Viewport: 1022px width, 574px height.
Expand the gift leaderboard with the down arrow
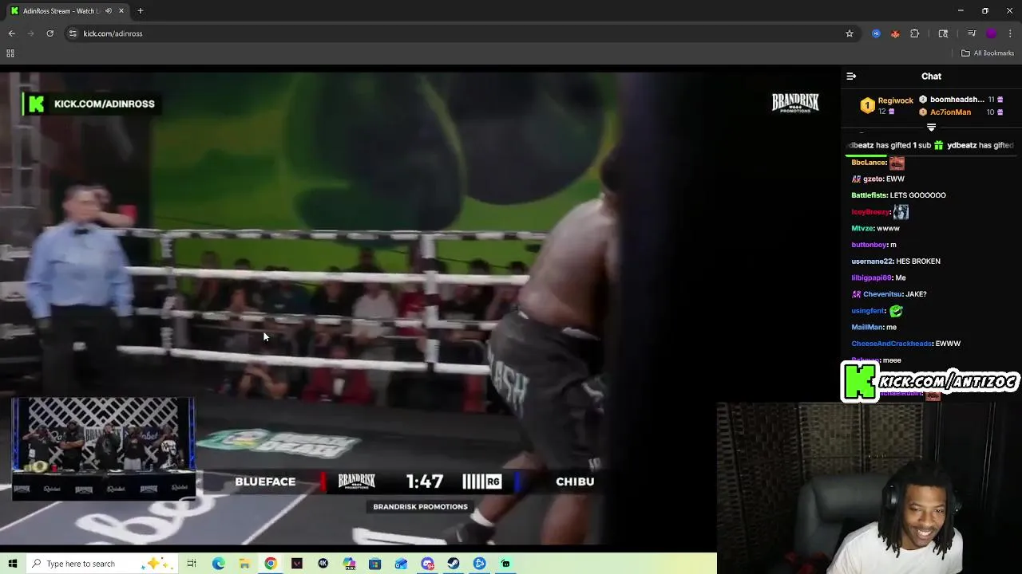pos(931,128)
